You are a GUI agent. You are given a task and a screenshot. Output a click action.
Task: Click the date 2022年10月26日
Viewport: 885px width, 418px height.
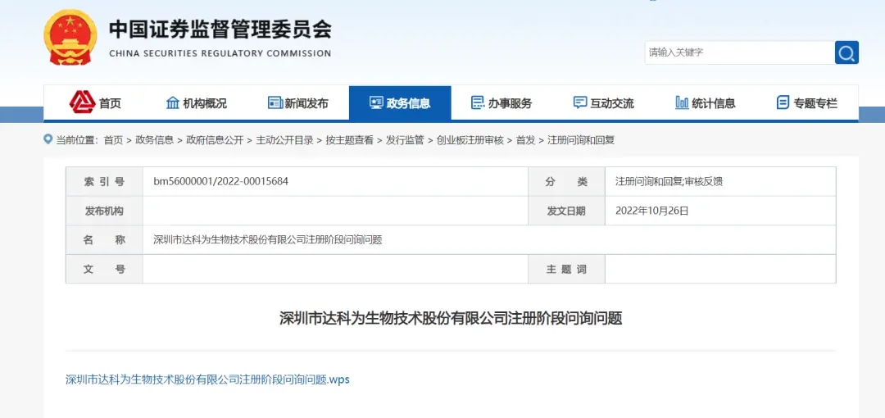tap(652, 211)
